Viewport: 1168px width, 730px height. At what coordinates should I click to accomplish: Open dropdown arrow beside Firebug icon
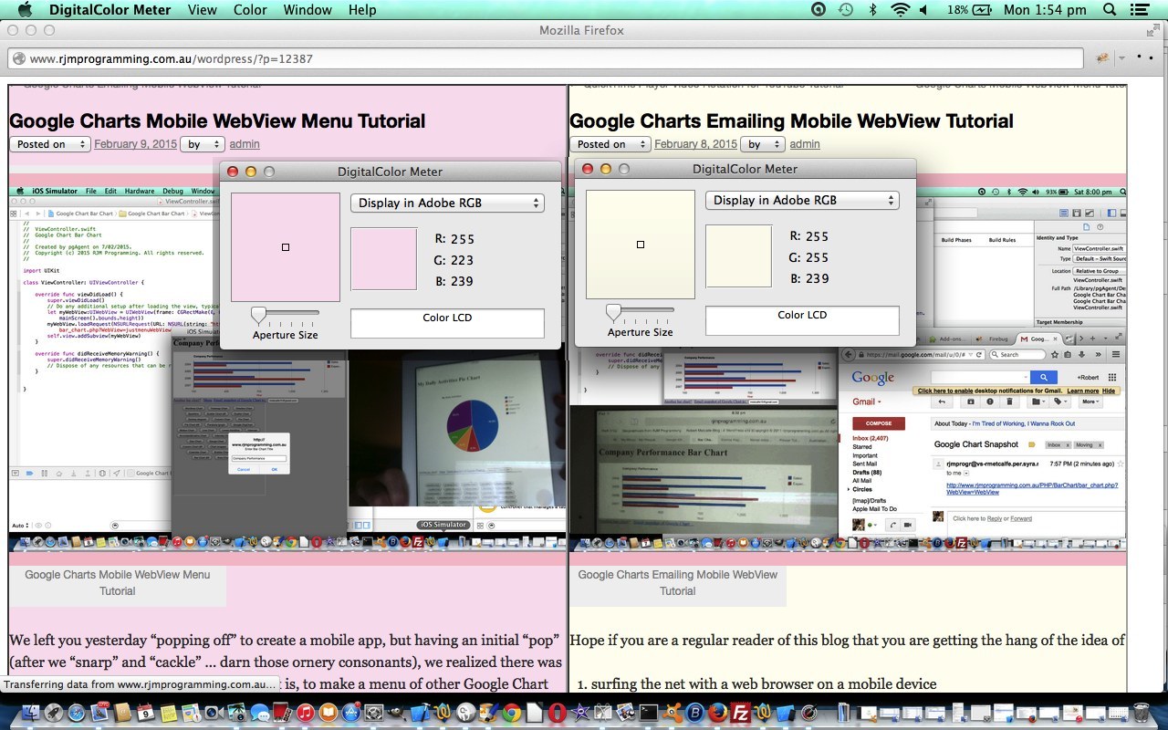point(1122,58)
